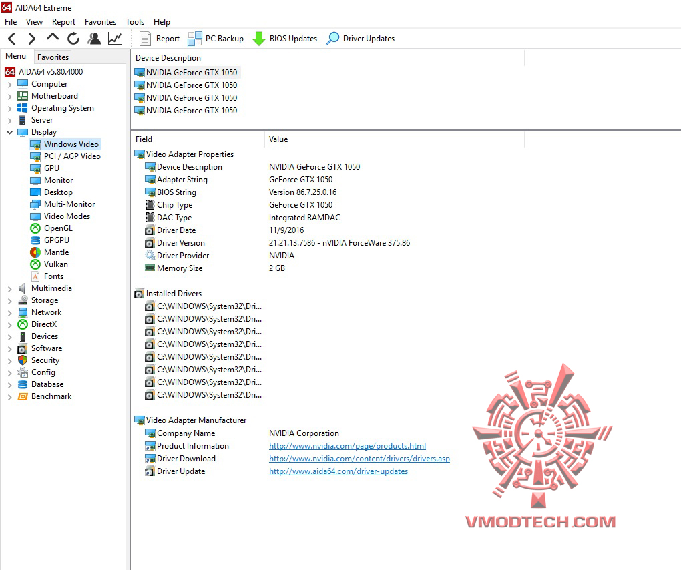Open the Report menu
This screenshot has width=681, height=570.
[x=63, y=22]
